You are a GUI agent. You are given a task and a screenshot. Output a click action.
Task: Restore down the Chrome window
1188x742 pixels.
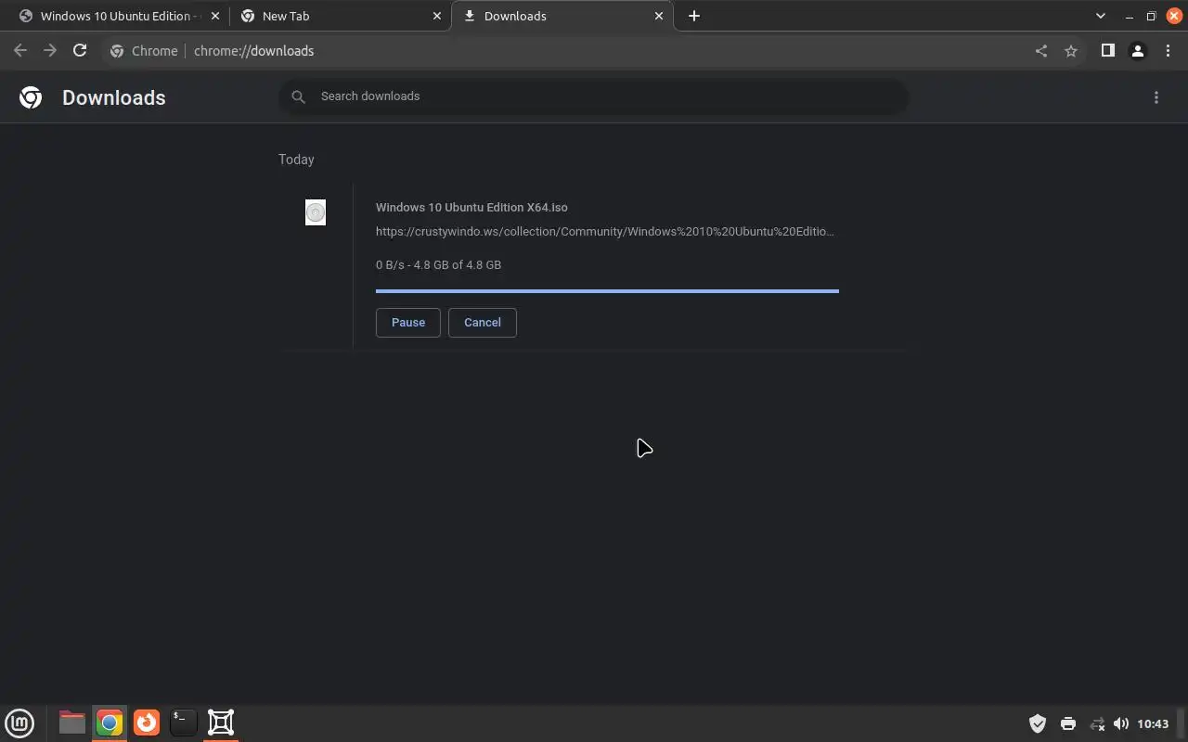[1151, 16]
